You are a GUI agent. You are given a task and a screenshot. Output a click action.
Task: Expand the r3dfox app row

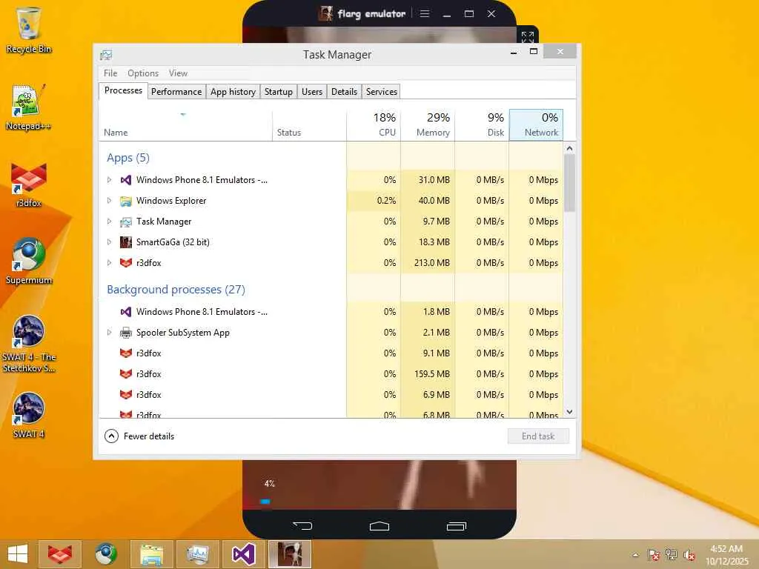pos(110,263)
